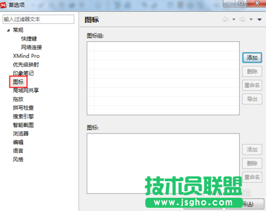The image size is (266, 211).
Task: Open the 智能截图 preferences page
Action: [23, 125]
